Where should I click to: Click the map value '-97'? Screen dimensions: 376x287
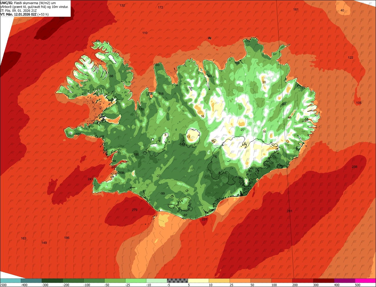[185, 215]
